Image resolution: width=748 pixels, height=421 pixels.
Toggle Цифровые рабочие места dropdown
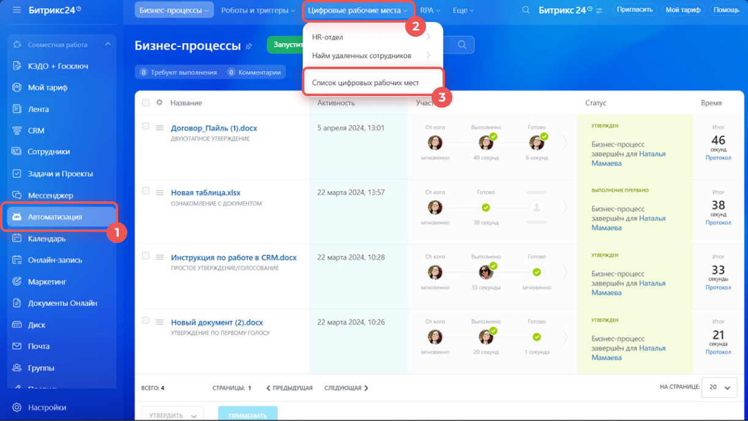tap(358, 10)
